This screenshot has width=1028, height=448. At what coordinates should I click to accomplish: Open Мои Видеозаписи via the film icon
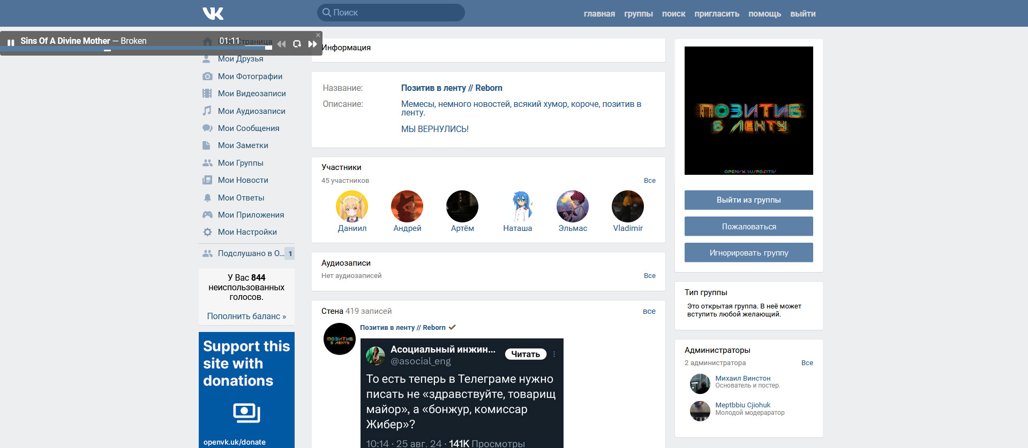coord(207,94)
